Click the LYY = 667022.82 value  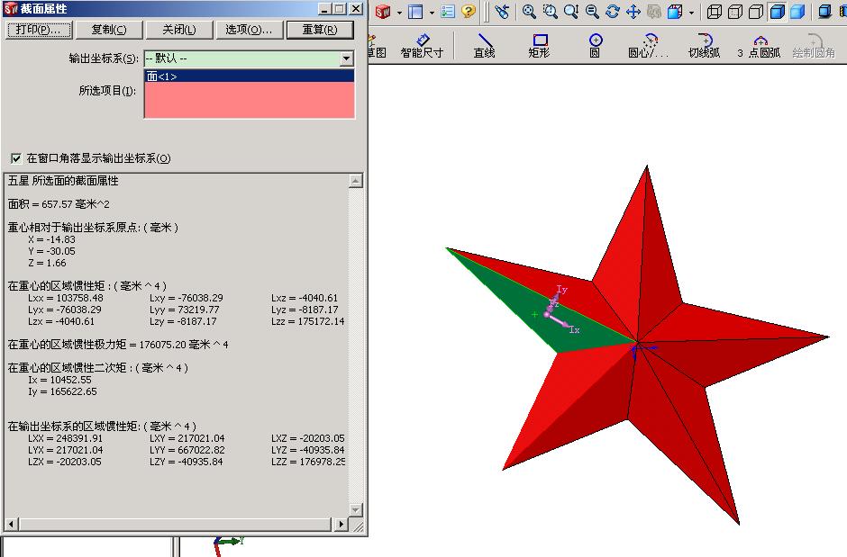(x=187, y=450)
